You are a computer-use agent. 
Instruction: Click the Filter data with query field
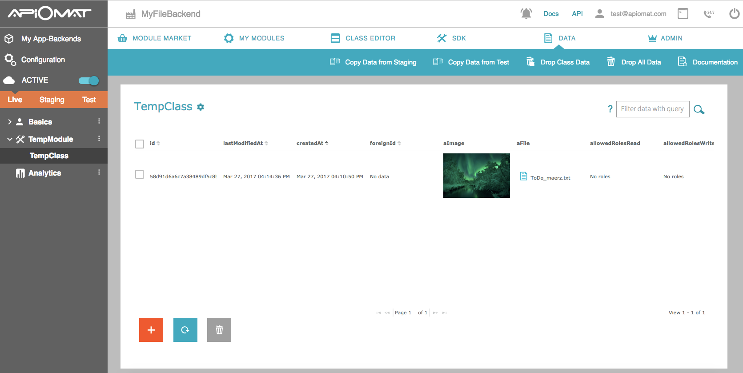[x=652, y=109]
